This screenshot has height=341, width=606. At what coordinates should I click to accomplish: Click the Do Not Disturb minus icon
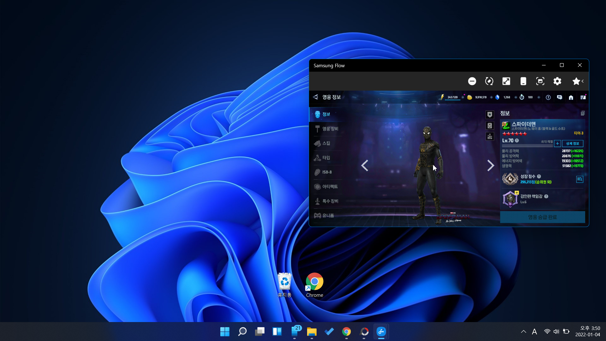(472, 81)
